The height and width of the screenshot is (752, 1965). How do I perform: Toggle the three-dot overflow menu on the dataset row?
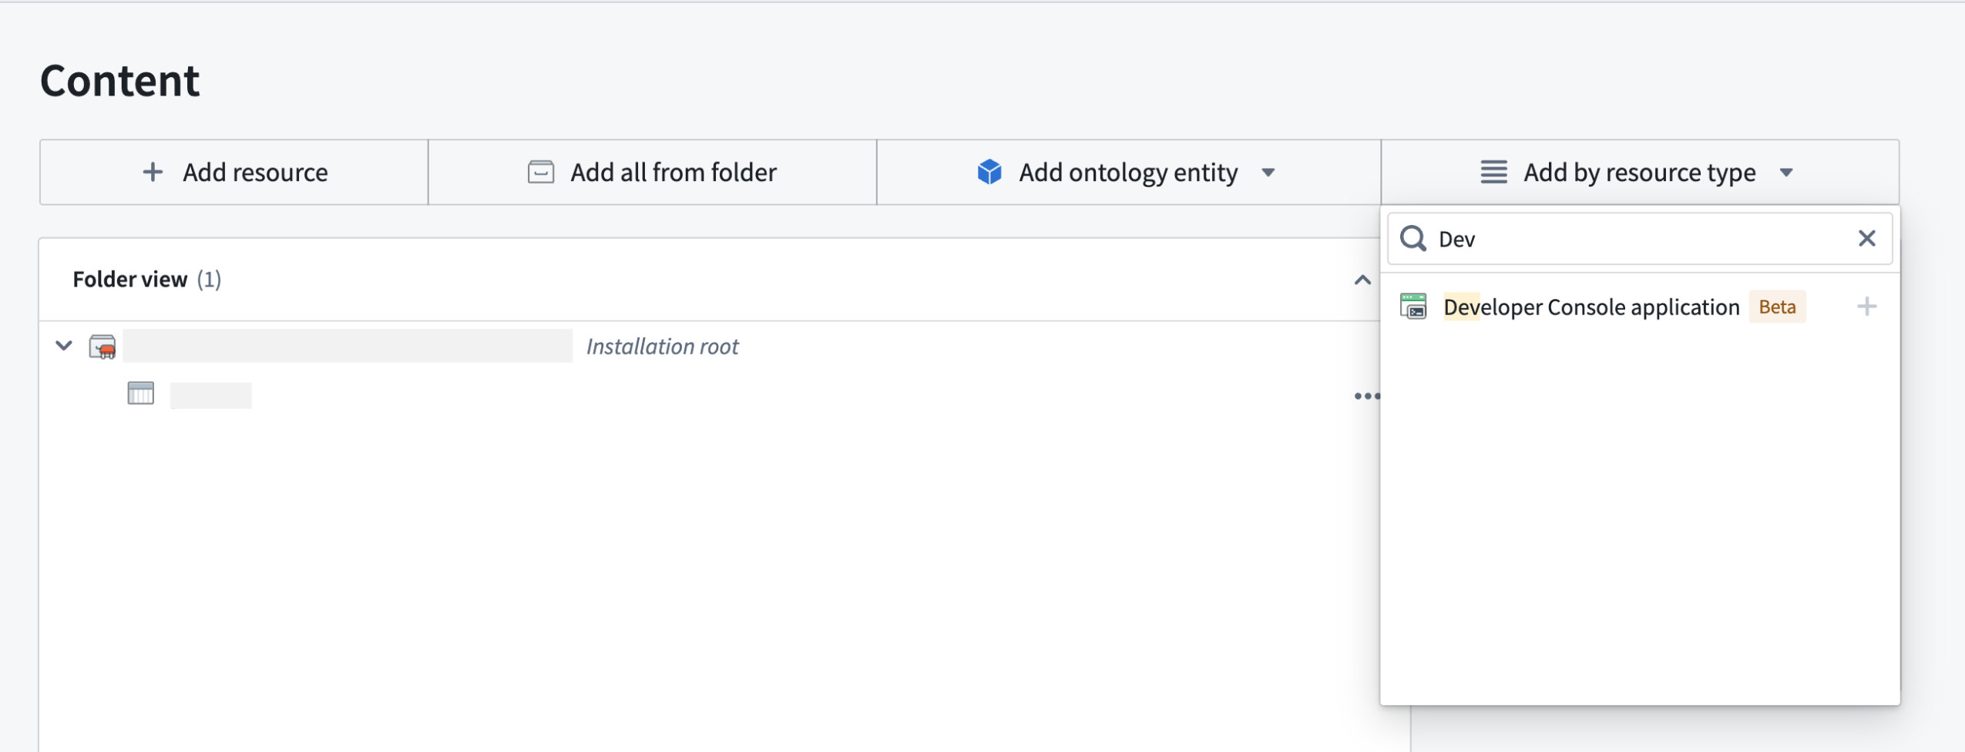[x=1368, y=395]
